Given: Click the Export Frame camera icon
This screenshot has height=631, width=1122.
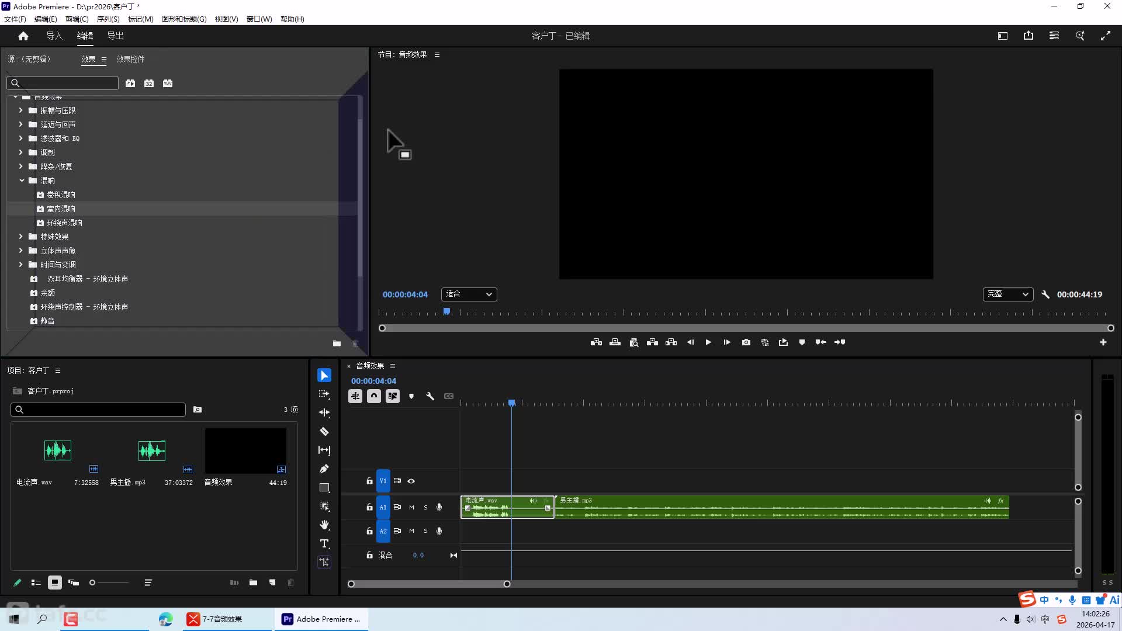Looking at the screenshot, I should (x=746, y=342).
